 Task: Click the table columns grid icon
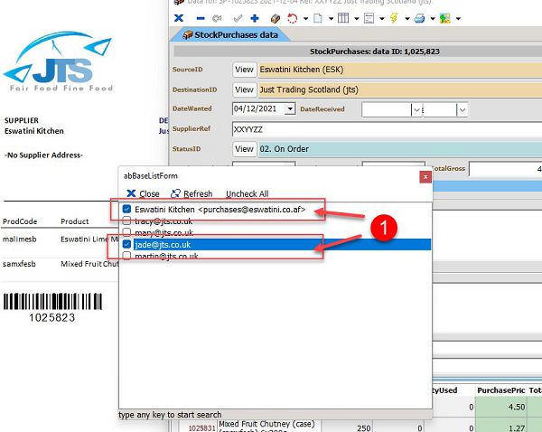(x=343, y=18)
